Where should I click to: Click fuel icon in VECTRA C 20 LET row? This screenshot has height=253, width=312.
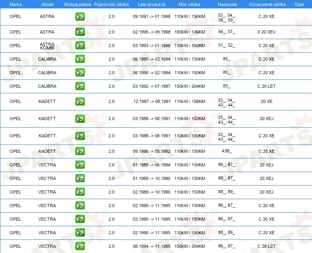point(80,246)
